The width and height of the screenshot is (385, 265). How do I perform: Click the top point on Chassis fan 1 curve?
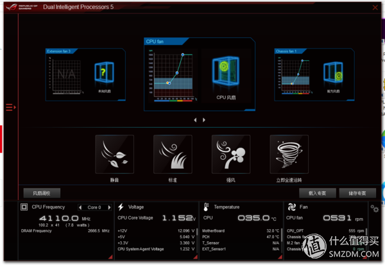click(x=302, y=60)
